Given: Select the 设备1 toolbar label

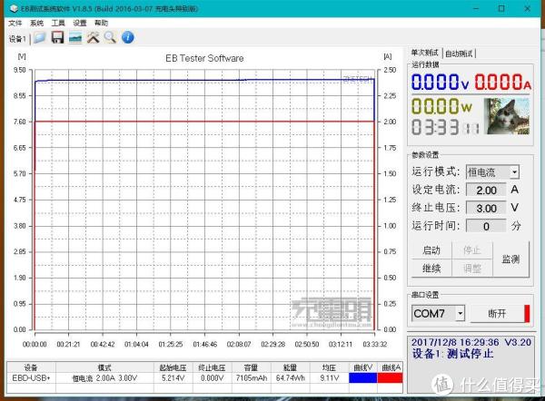Looking at the screenshot, I should tap(17, 38).
